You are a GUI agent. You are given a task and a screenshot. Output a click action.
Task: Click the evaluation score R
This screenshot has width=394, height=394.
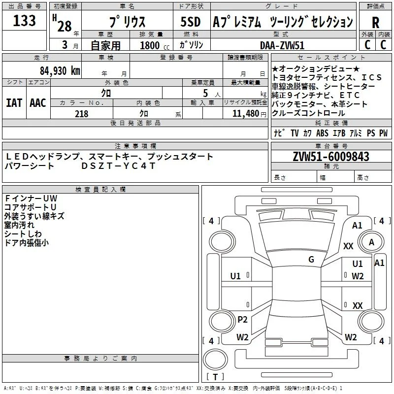tap(375, 22)
